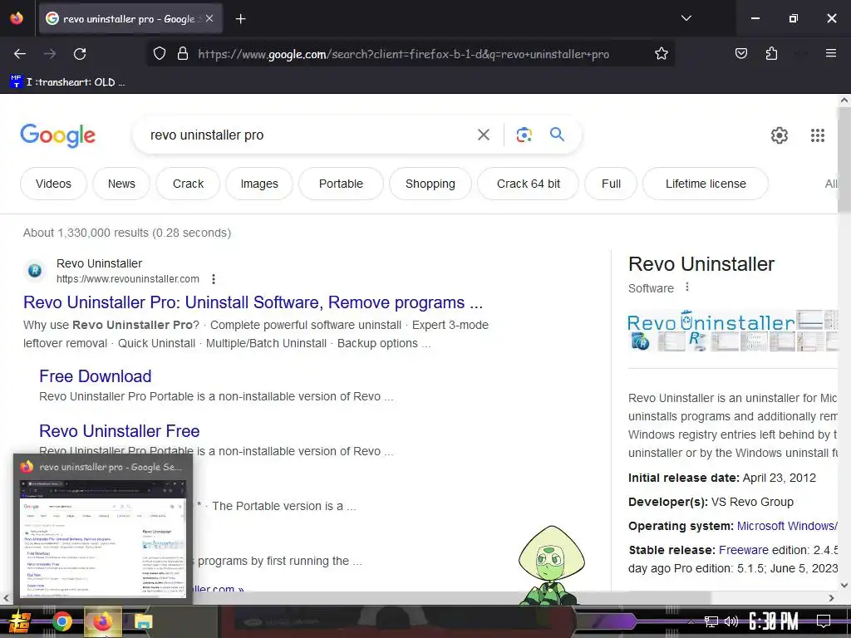Open the Revo Uninstaller knowledge panel image strip
The height and width of the screenshot is (638, 851).
coord(733,331)
